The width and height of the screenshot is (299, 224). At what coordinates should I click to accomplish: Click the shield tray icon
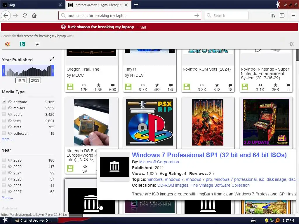point(267,220)
